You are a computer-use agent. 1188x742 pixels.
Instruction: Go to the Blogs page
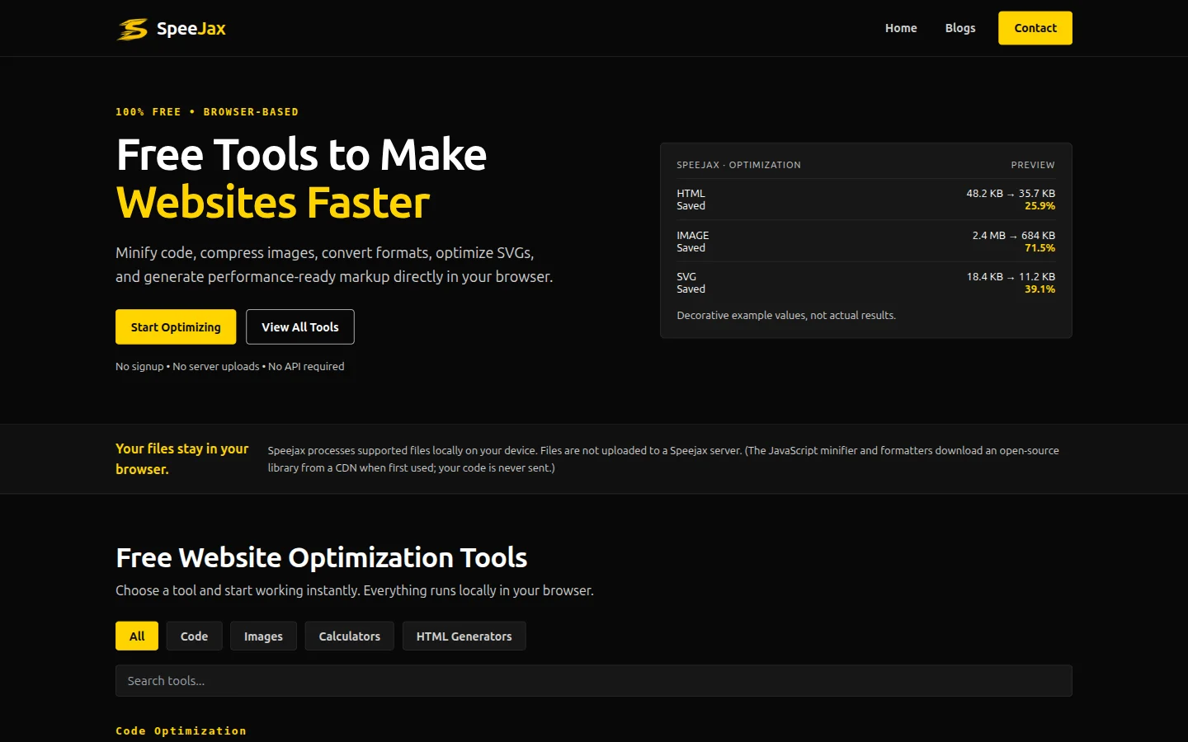[960, 28]
